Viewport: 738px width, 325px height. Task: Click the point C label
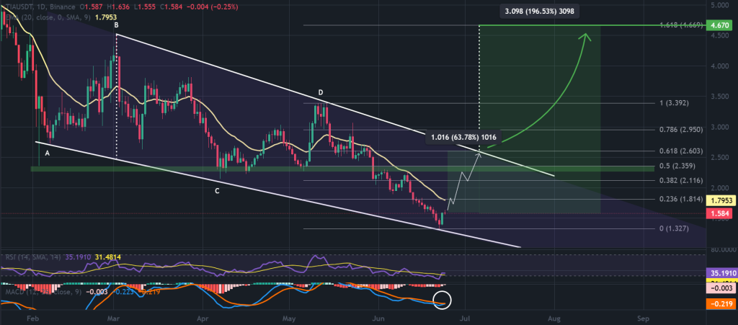[x=217, y=191]
